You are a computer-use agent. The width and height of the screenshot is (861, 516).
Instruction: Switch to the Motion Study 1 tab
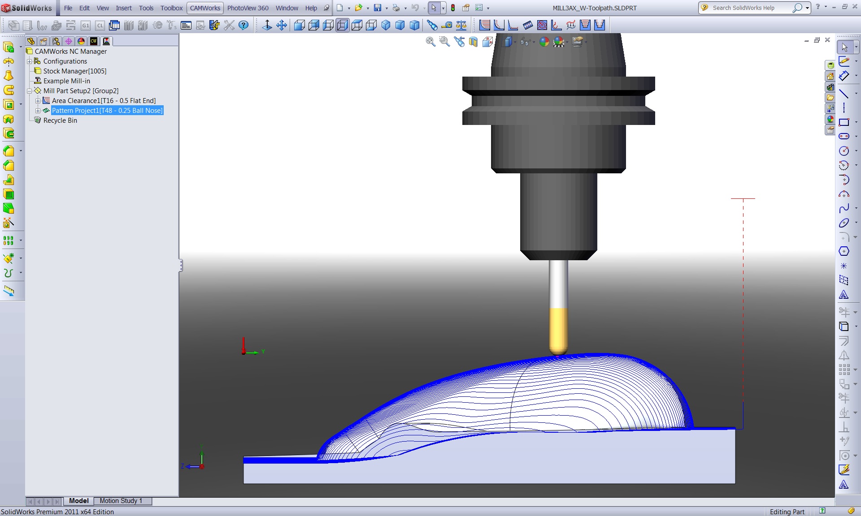pyautogui.click(x=121, y=501)
